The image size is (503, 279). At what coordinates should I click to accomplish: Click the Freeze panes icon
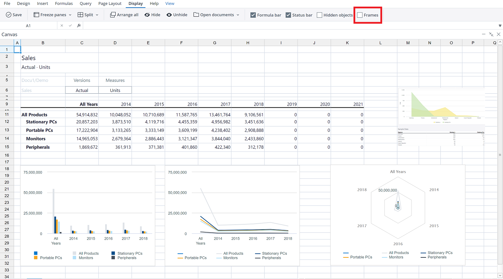[36, 15]
